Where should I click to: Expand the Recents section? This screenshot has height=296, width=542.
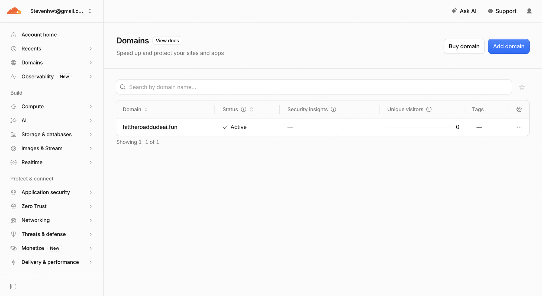[x=51, y=49]
